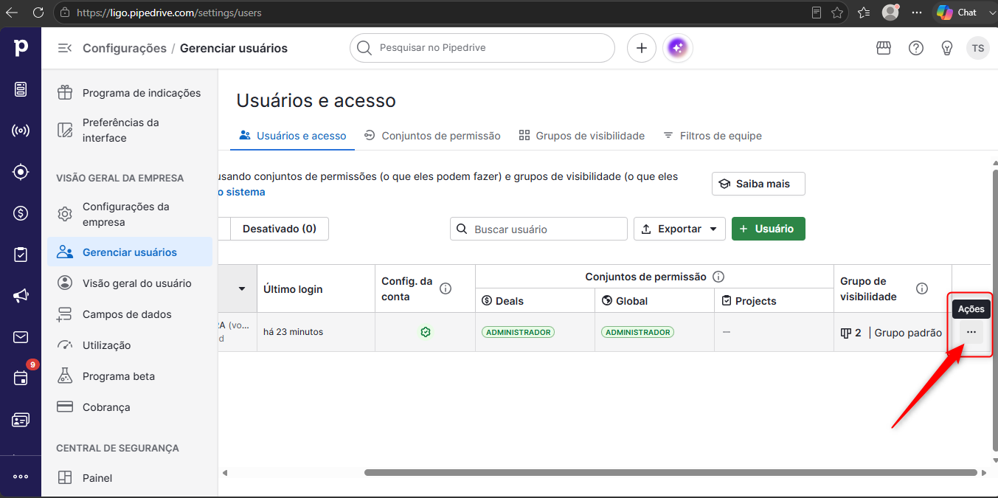998x498 pixels.
Task: Open Painel under Central de Segurança
Action: coord(130,478)
